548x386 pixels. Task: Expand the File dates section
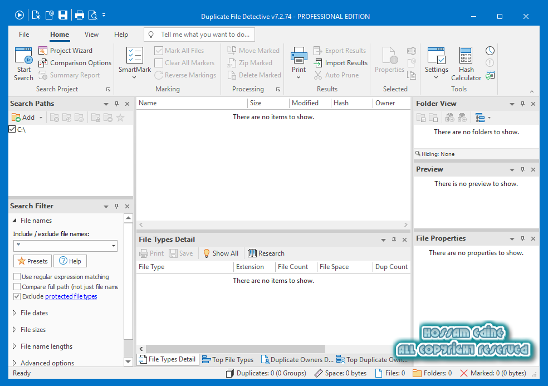14,313
